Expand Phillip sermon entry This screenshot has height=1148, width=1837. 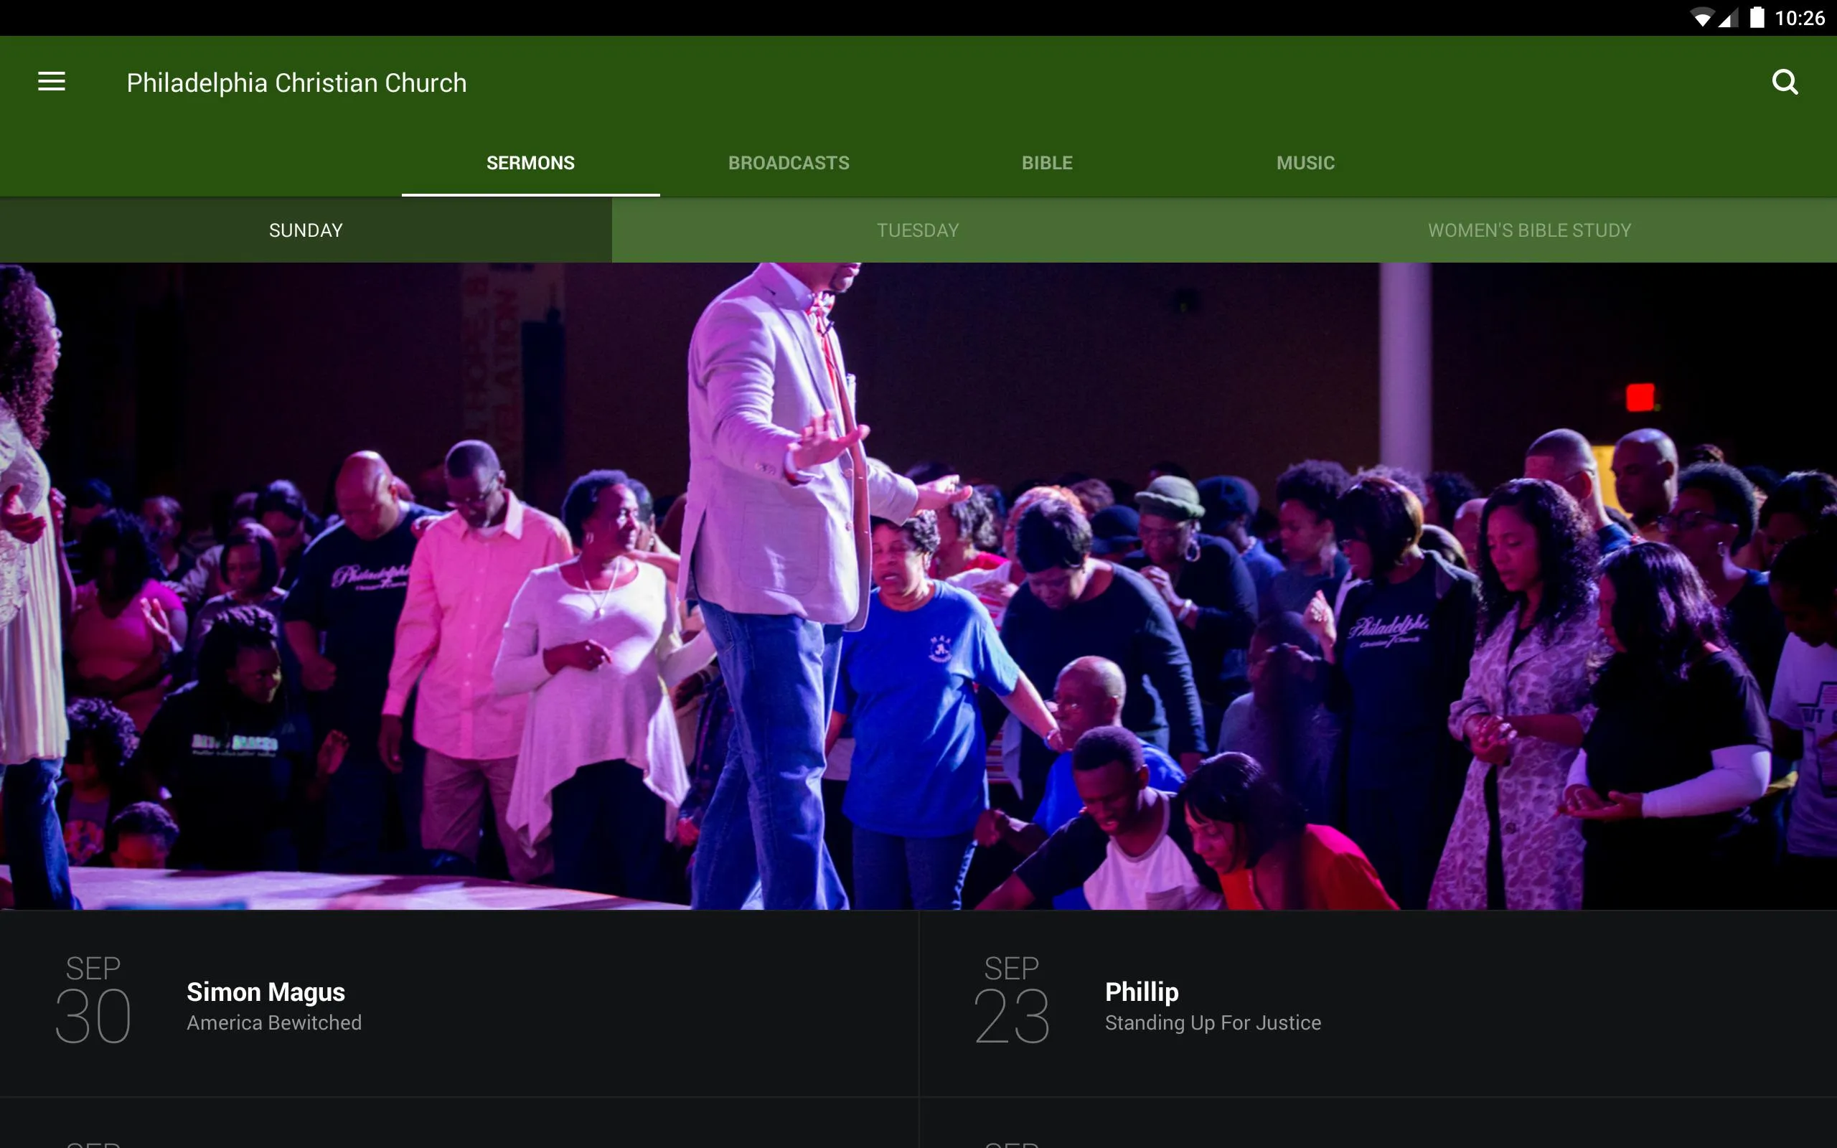point(1378,1005)
